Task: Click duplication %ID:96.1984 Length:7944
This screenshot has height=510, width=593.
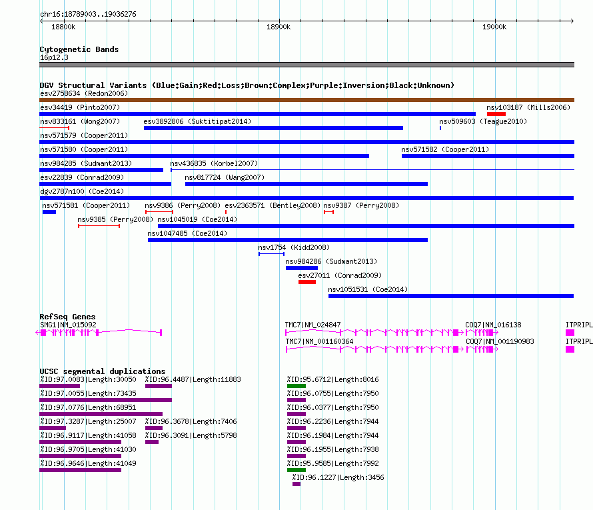Action: point(296,442)
